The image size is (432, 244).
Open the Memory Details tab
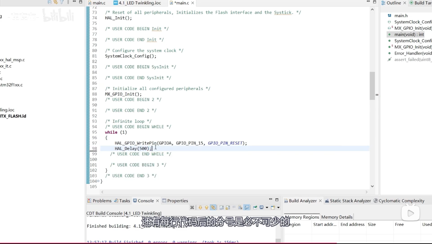(337, 217)
